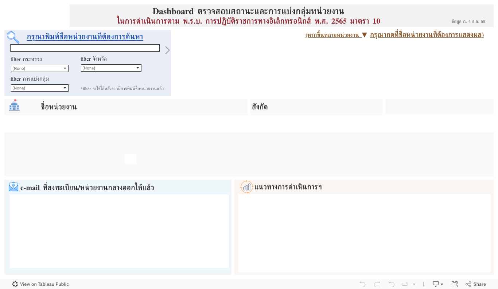Image resolution: width=498 pixels, height=289 pixels.
Task: Open the filter จังหวัด dropdown
Action: [x=111, y=68]
